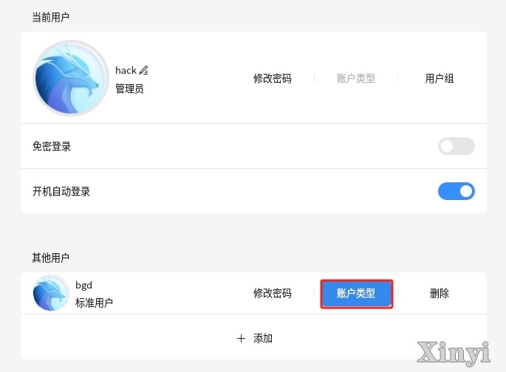Click the 管理员 role label
Image resolution: width=506 pixels, height=372 pixels.
(x=129, y=89)
